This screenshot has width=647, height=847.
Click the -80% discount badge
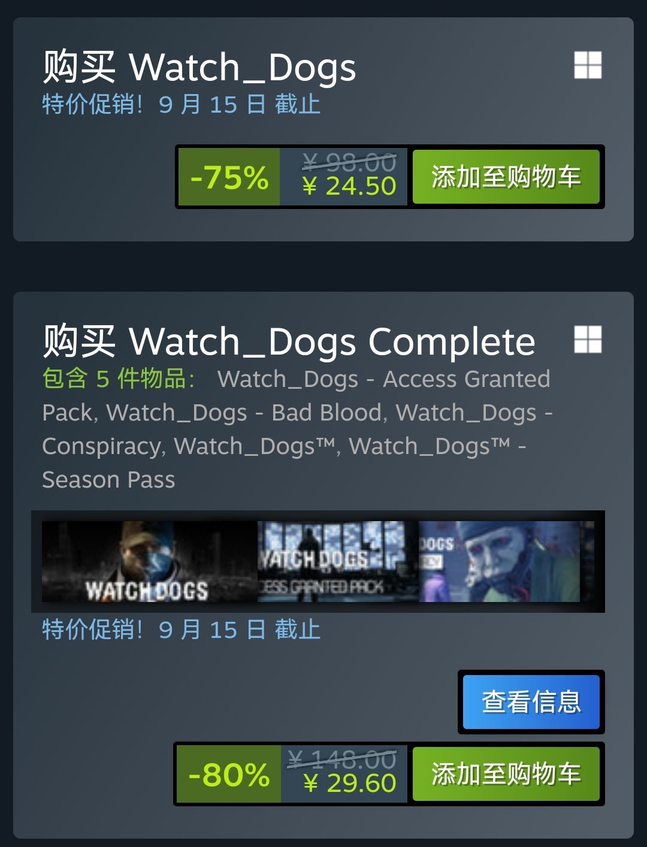coord(229,774)
